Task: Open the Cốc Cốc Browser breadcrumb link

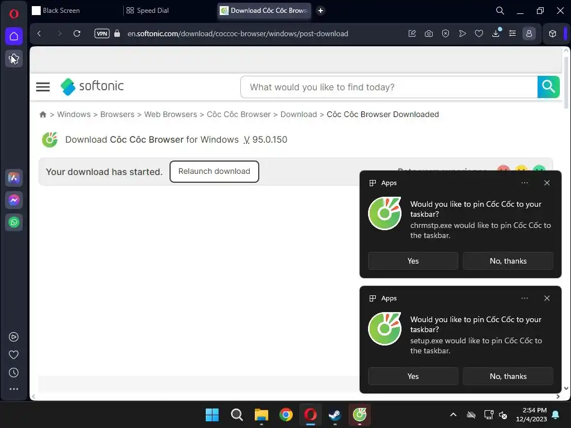Action: click(x=239, y=114)
